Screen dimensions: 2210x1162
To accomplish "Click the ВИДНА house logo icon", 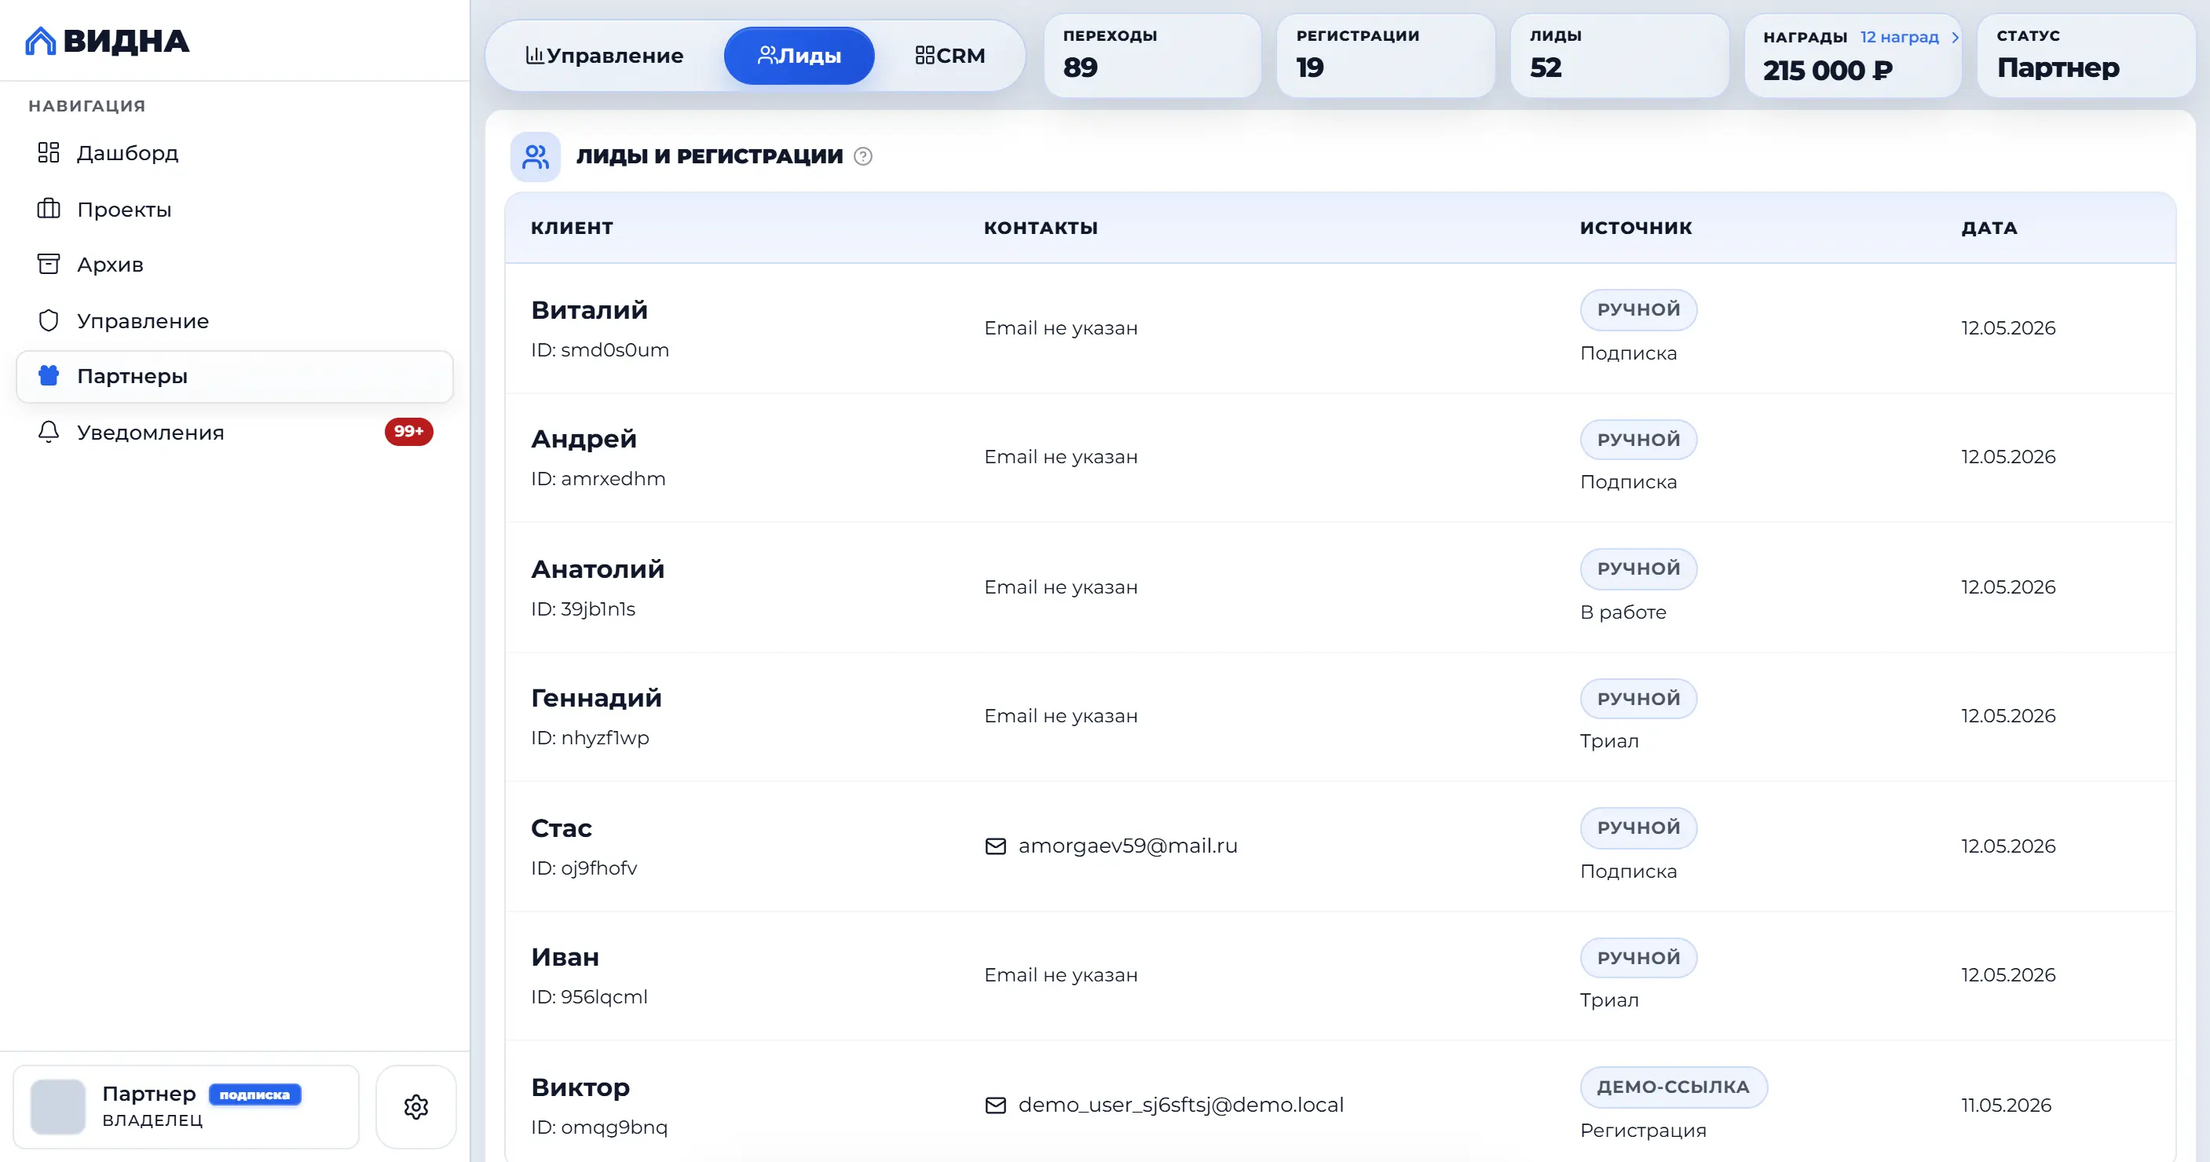I will pyautogui.click(x=40, y=40).
